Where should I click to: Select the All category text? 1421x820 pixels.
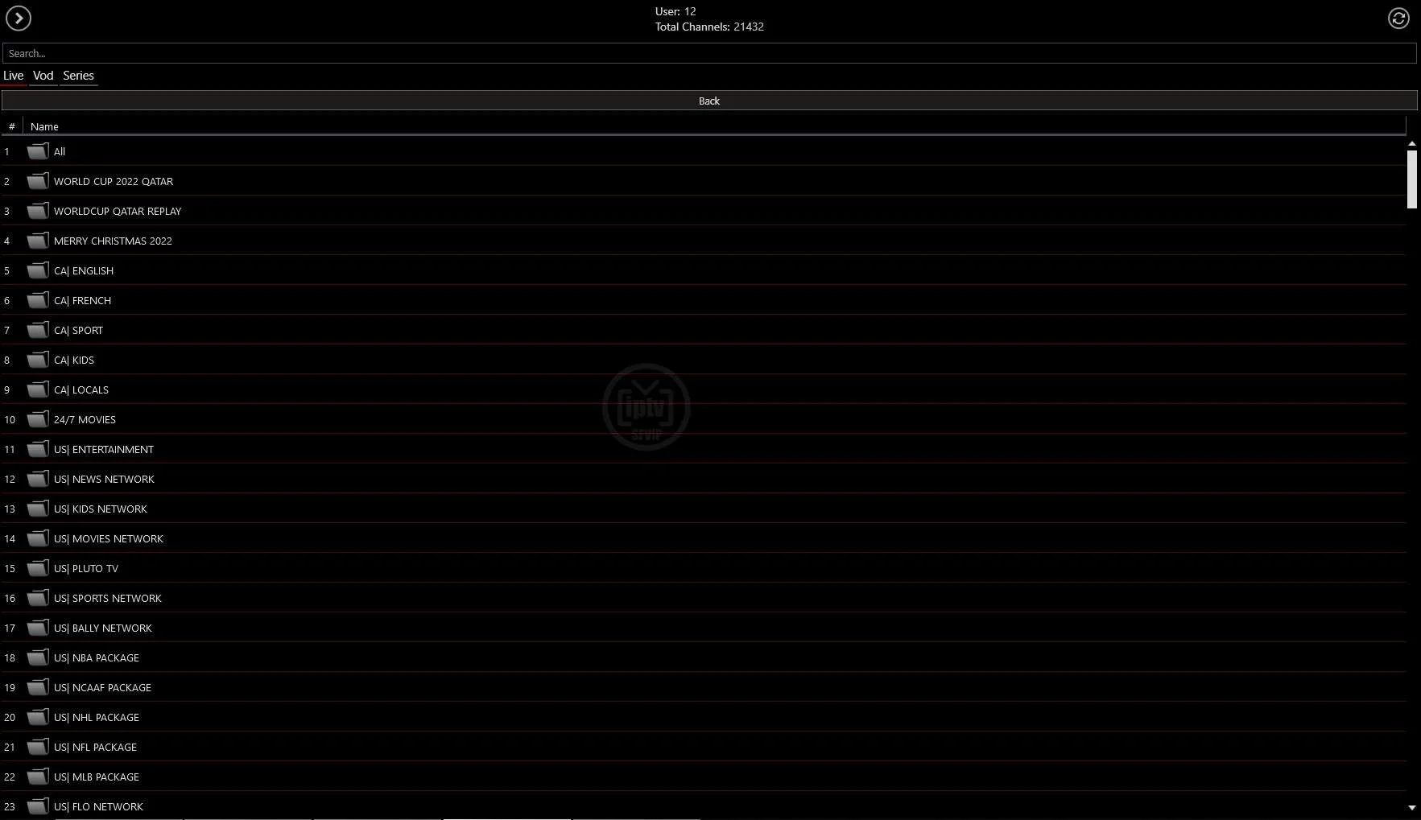(x=60, y=151)
